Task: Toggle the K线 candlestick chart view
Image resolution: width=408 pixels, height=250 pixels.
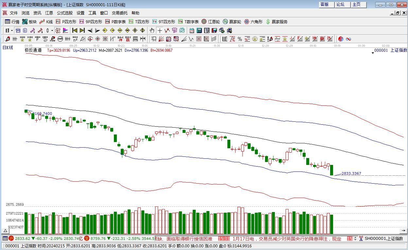Action: (46, 22)
